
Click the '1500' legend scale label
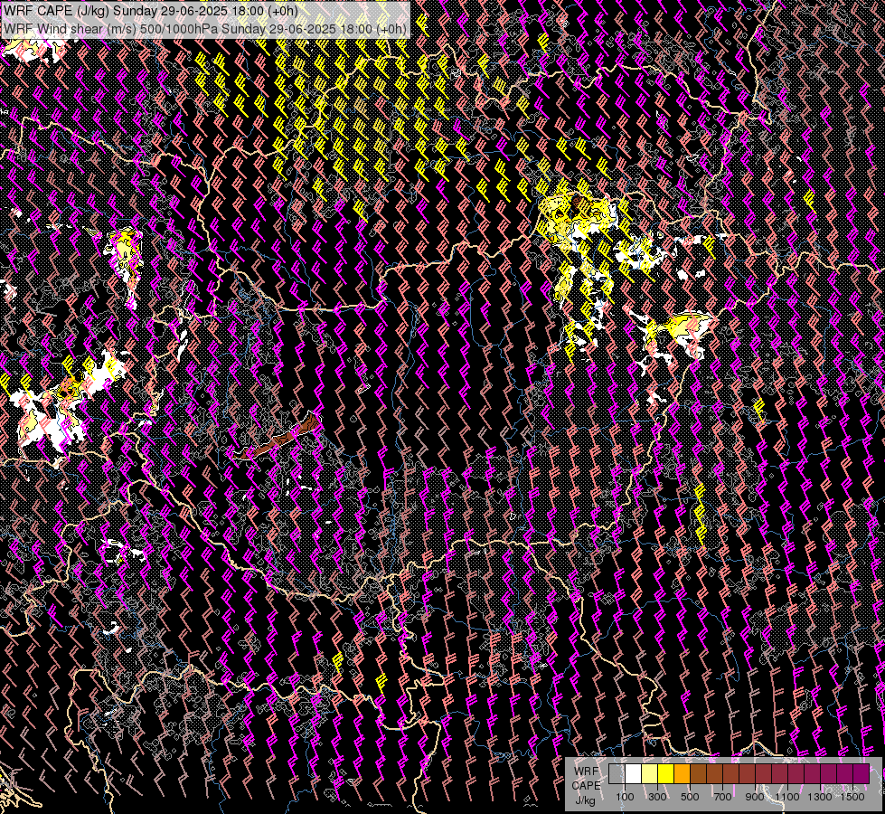(x=852, y=797)
